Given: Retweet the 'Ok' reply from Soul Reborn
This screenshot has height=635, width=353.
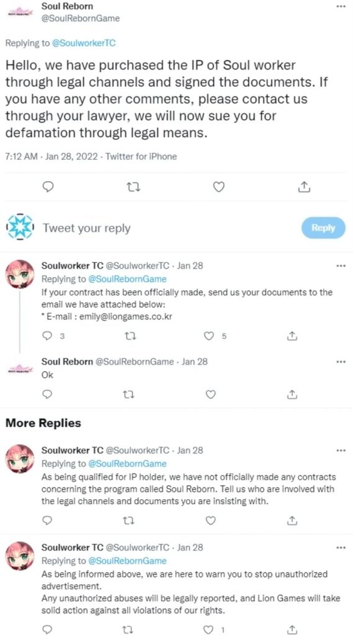Looking at the screenshot, I should tap(129, 394).
